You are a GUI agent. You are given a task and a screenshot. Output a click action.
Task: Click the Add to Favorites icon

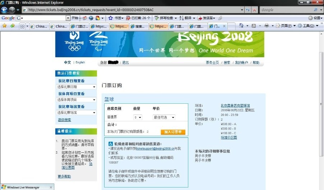pyautogui.click(x=12, y=26)
